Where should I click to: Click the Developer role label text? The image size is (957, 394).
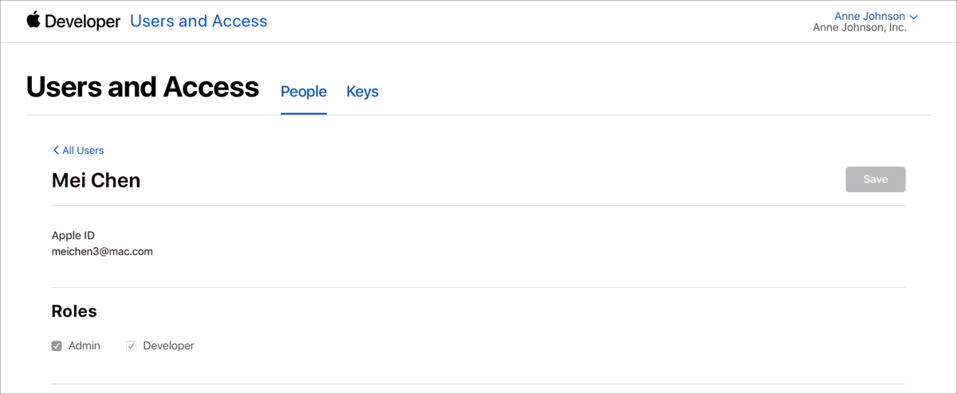(168, 346)
